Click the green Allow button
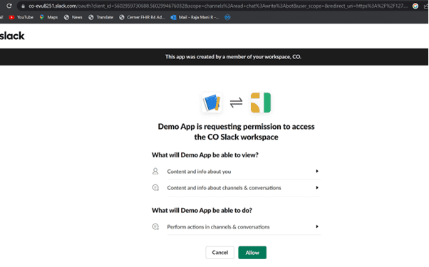This screenshot has height=267, width=429. [x=252, y=253]
